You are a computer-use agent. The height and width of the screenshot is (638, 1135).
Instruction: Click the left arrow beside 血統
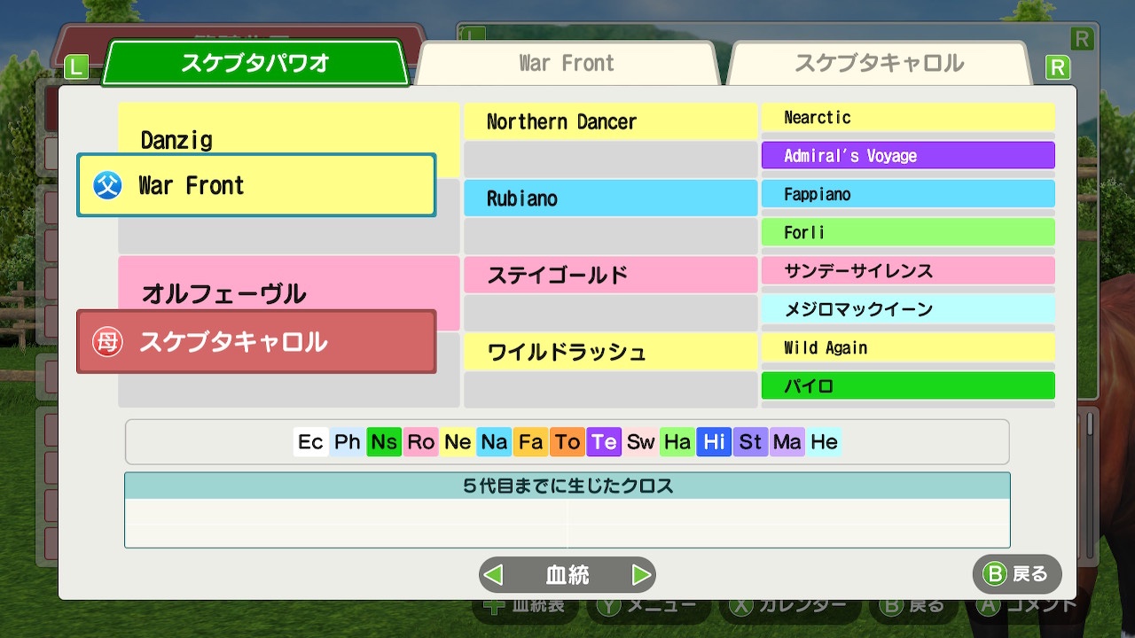(494, 575)
